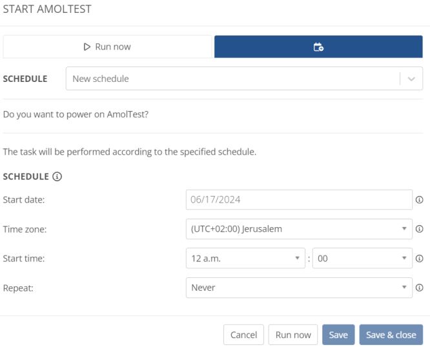Click the Run now button at bottom
The image size is (430, 347).
tap(293, 335)
